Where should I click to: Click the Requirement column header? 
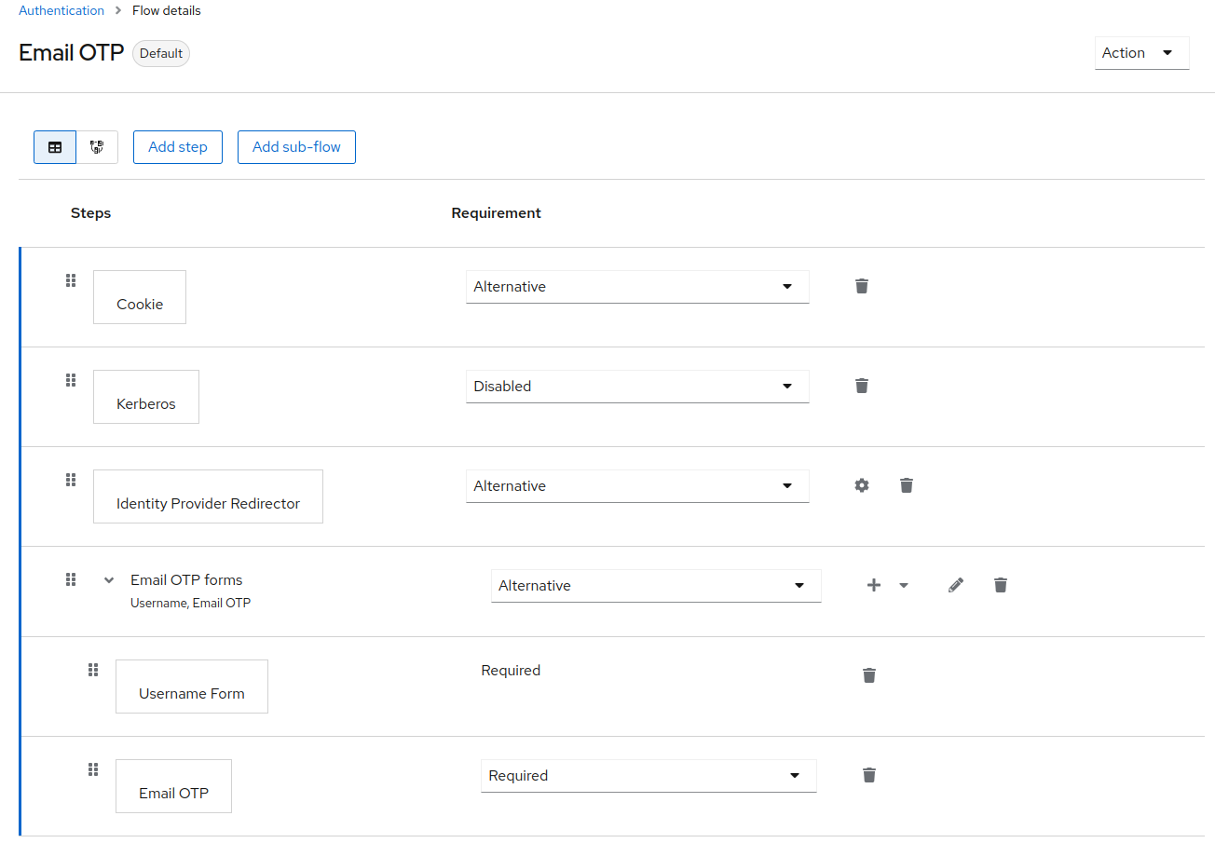(497, 213)
